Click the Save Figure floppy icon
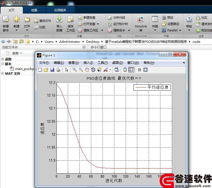 (52, 70)
